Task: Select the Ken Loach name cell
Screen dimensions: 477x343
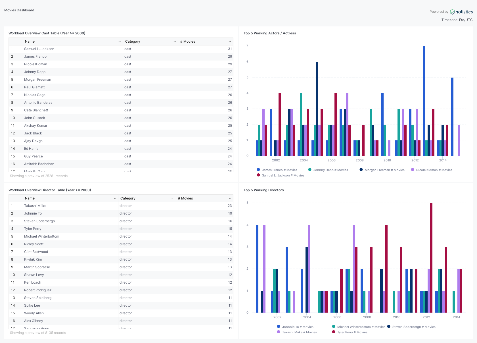Action: (70, 282)
